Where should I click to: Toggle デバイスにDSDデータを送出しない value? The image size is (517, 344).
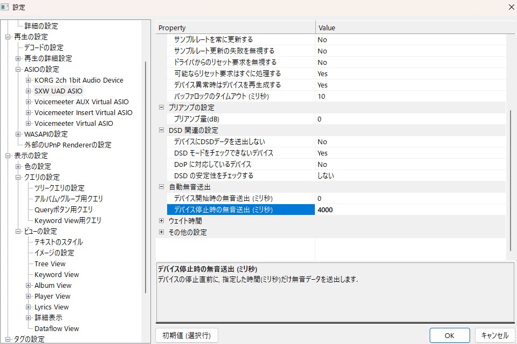click(410, 141)
